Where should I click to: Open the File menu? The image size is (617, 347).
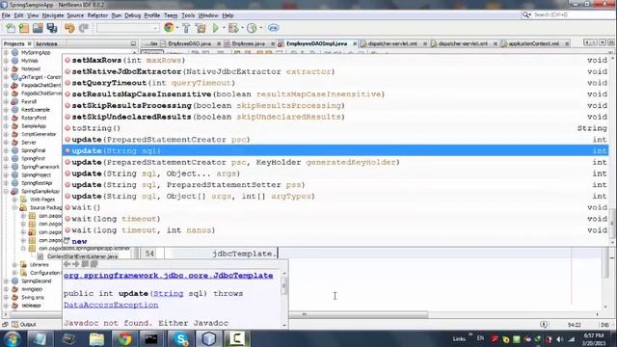(6, 15)
